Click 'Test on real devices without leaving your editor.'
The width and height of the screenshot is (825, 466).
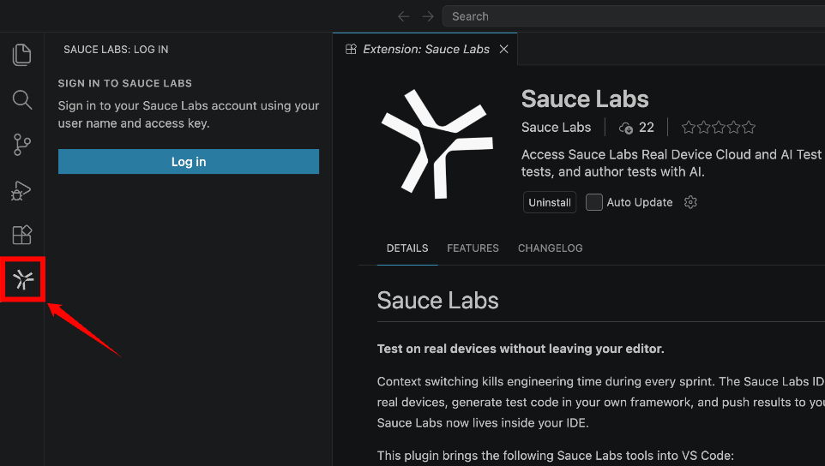tap(521, 349)
